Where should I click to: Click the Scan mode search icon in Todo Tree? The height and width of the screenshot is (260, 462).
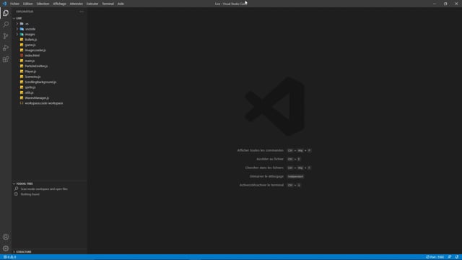(16, 188)
